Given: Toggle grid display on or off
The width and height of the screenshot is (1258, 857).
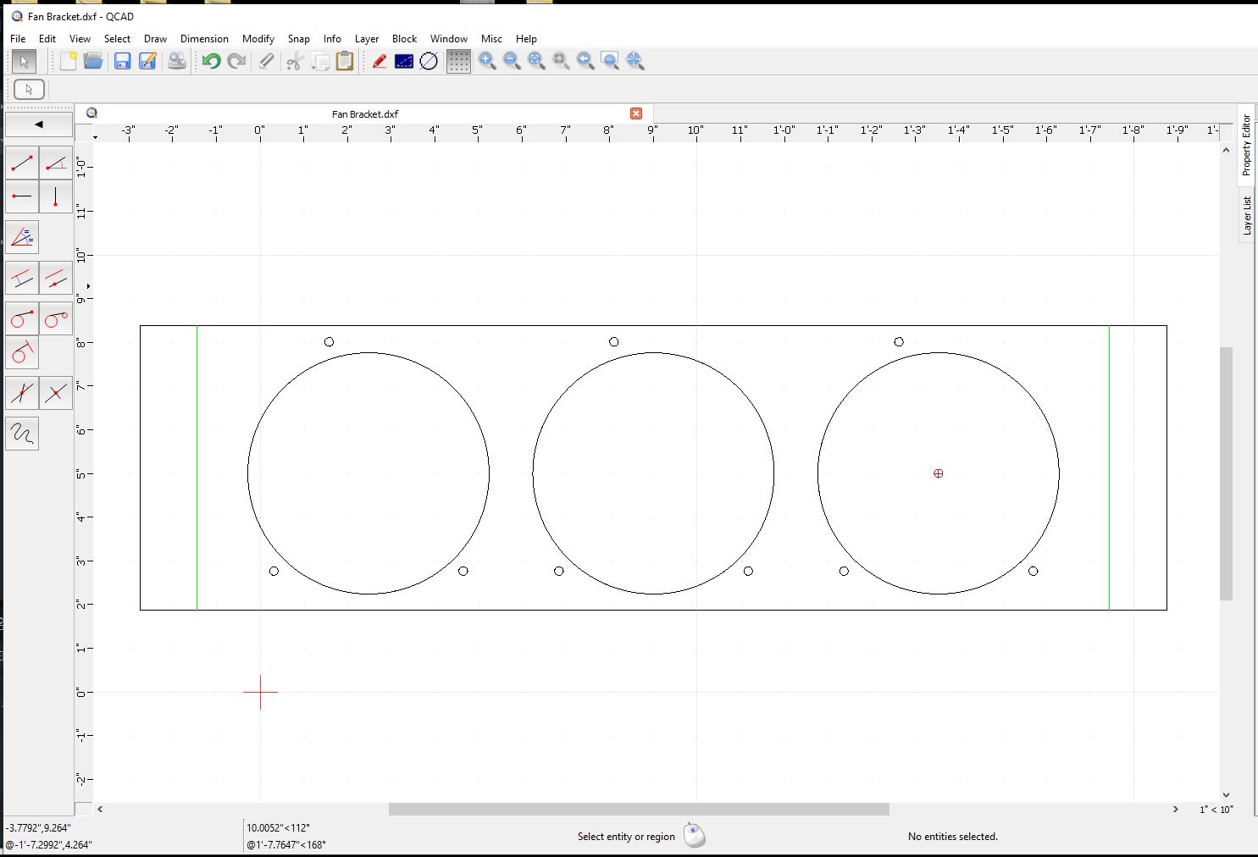Looking at the screenshot, I should (458, 61).
